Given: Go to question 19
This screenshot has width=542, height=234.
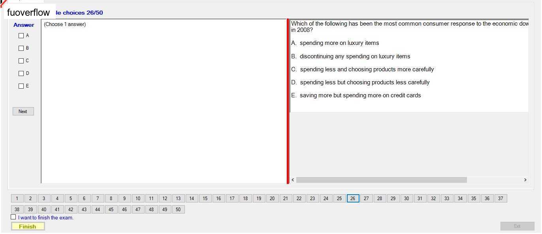Looking at the screenshot, I should click(x=259, y=199).
